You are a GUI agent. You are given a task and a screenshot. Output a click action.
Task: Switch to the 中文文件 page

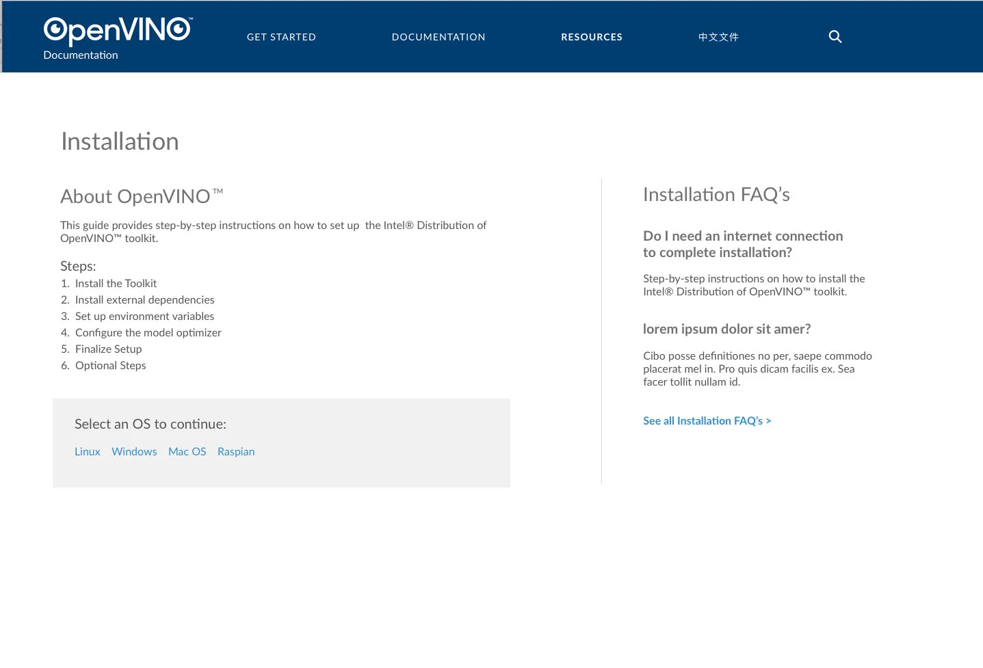[718, 37]
